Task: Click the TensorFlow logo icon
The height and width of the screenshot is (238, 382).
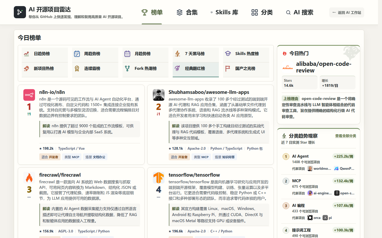Action: pyautogui.click(x=159, y=178)
